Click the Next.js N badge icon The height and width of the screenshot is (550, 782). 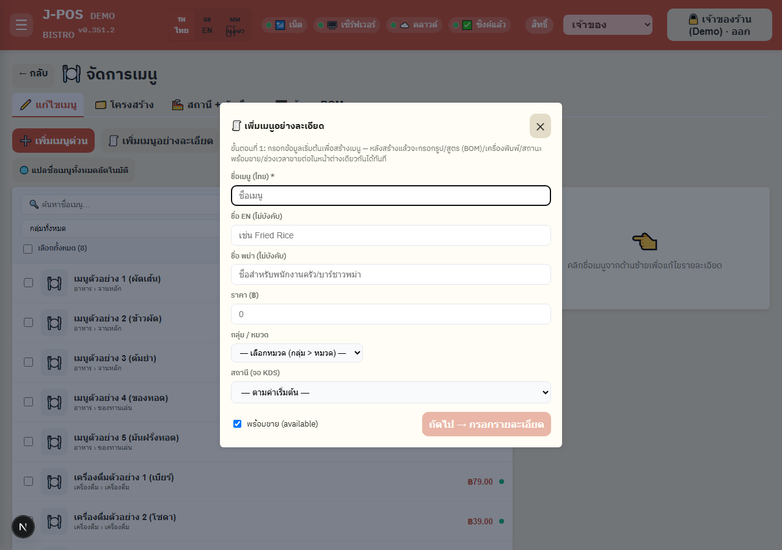(23, 527)
